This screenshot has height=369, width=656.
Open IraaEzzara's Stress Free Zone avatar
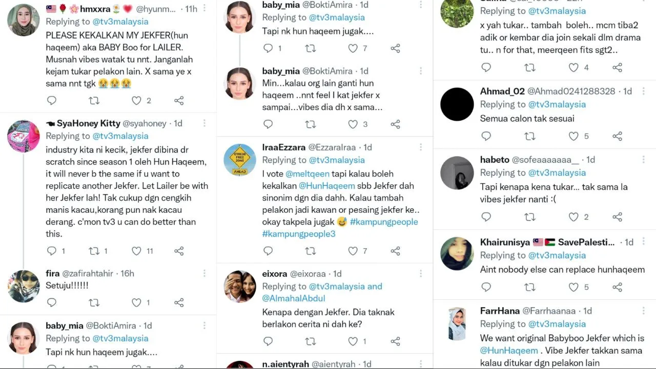pyautogui.click(x=240, y=160)
